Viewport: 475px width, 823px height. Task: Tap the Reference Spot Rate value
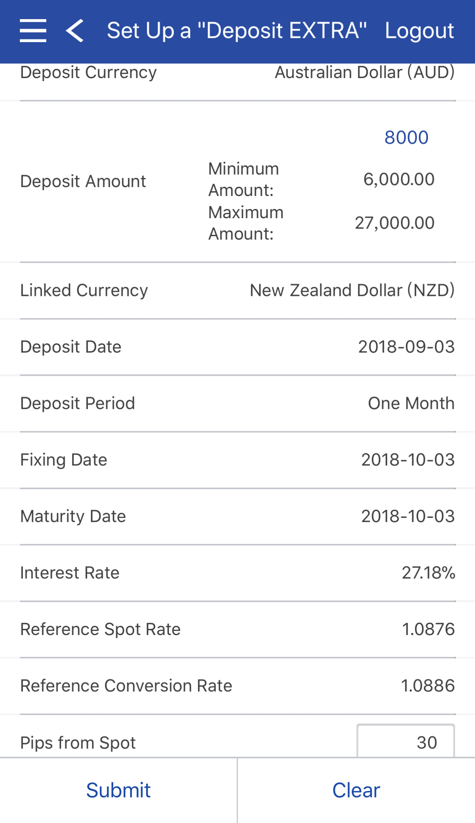click(x=428, y=629)
